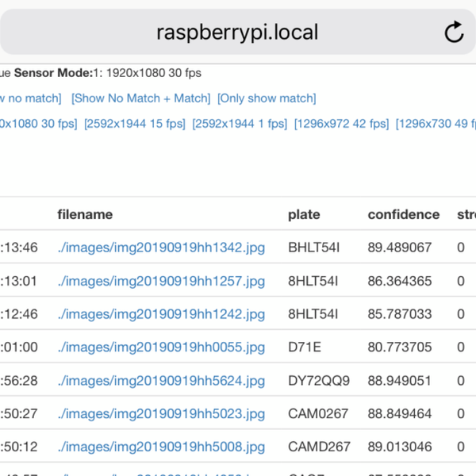Image resolution: width=476 pixels, height=476 pixels.
Task: Tap the raspberrypi.local address bar
Action: coord(237,33)
